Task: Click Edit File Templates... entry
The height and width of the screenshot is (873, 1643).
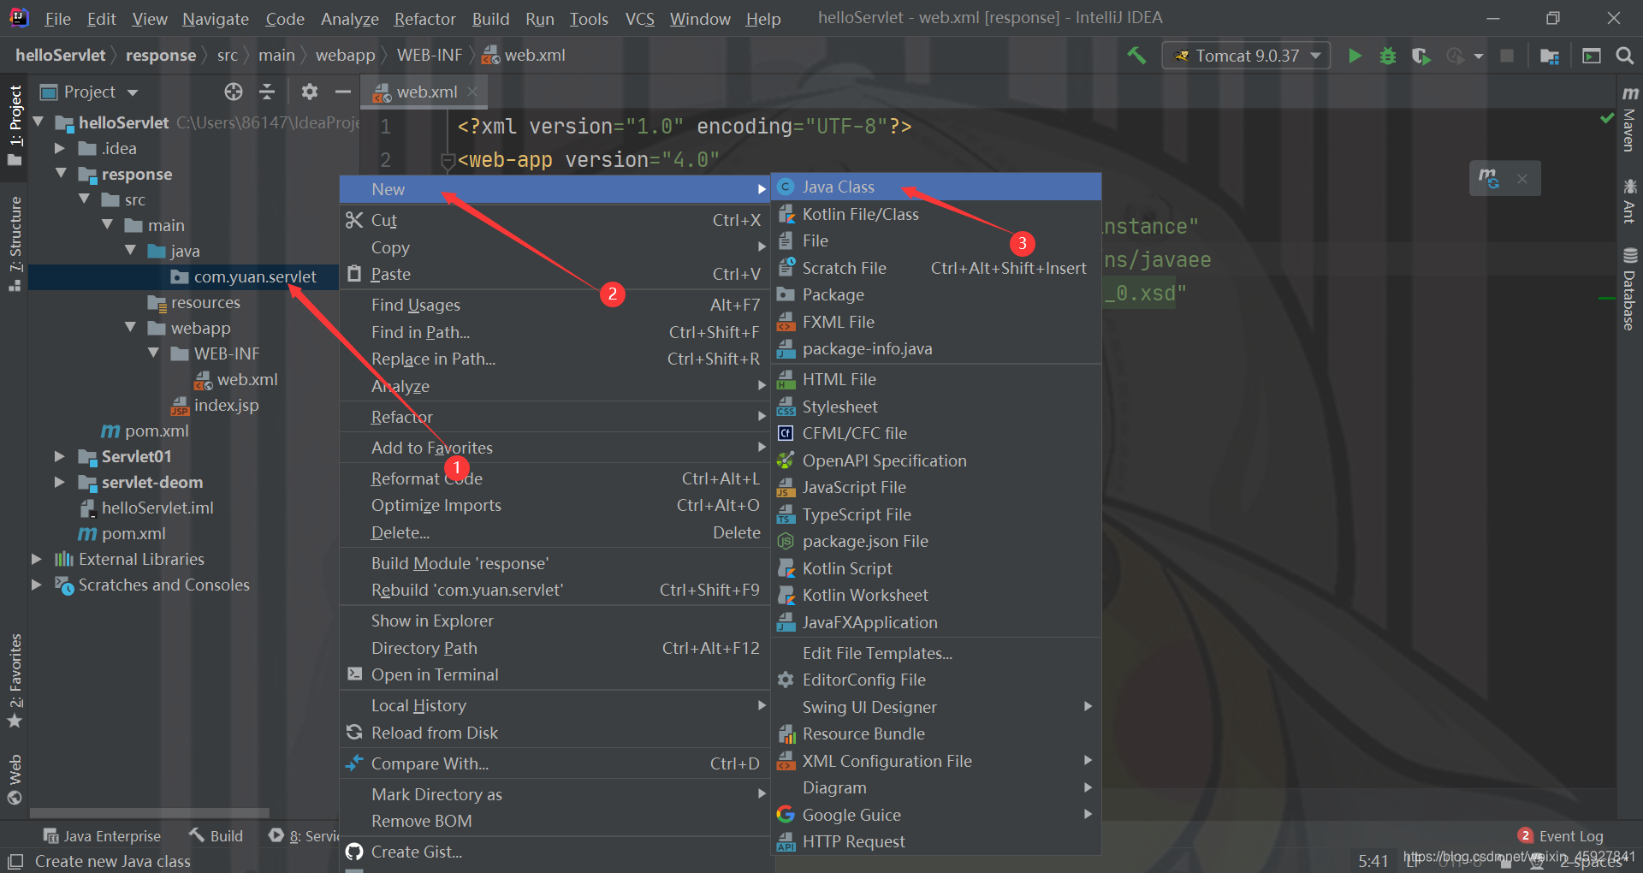Action: point(936,653)
